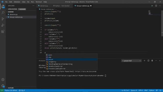Screen dimensions: 163x92
Task: Click Spaces: 4 indentation setting
Action: click(134, 90)
